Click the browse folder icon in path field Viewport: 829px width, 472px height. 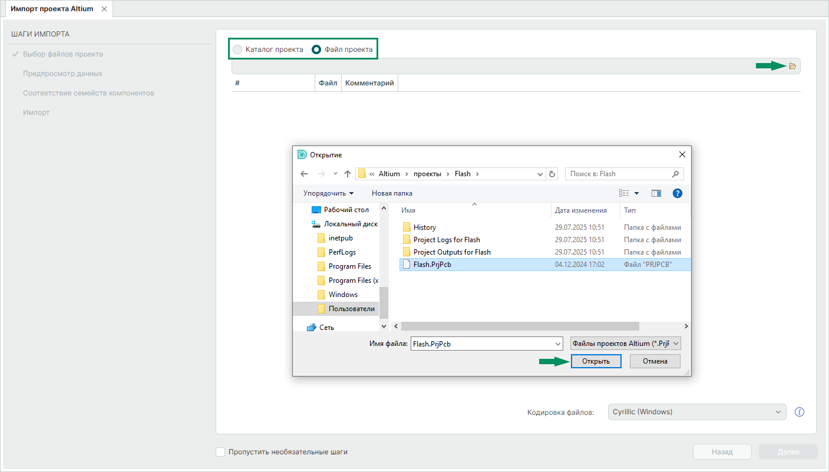[x=792, y=66]
